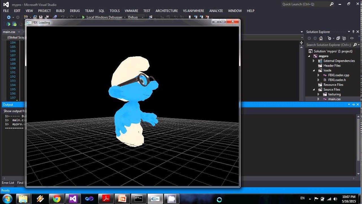Click the volume speaker tray icon
Screen dimensions: 362x204
(335, 199)
